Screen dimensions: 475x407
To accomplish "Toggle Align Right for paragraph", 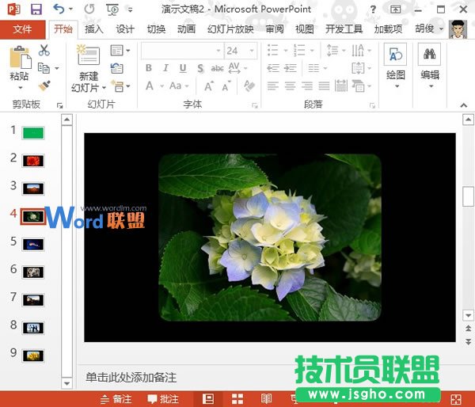I will coord(307,86).
